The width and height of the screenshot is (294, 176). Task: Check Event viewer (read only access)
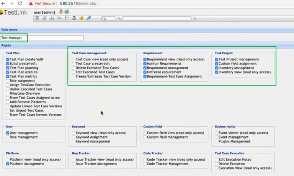coord(216,133)
